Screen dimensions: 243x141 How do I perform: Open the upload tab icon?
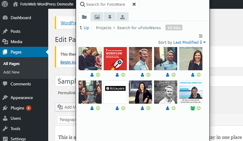[122, 17]
